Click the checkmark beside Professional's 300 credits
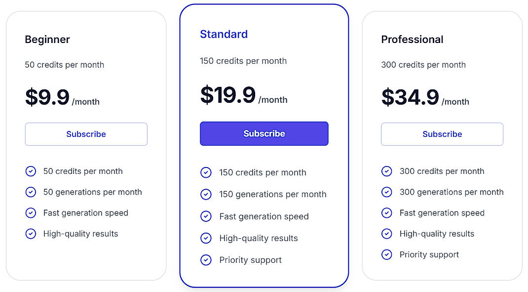Image resolution: width=528 pixels, height=292 pixels. 386,171
